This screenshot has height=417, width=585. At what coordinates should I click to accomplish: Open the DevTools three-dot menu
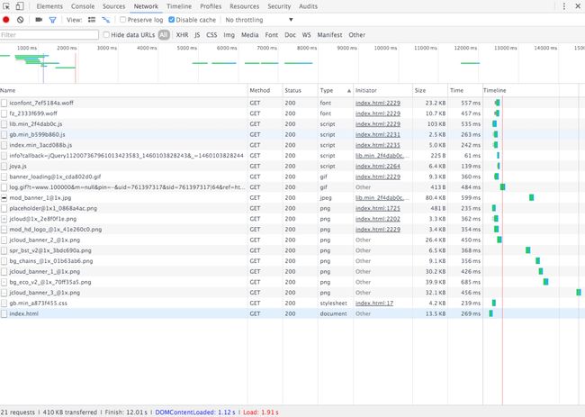pos(563,6)
